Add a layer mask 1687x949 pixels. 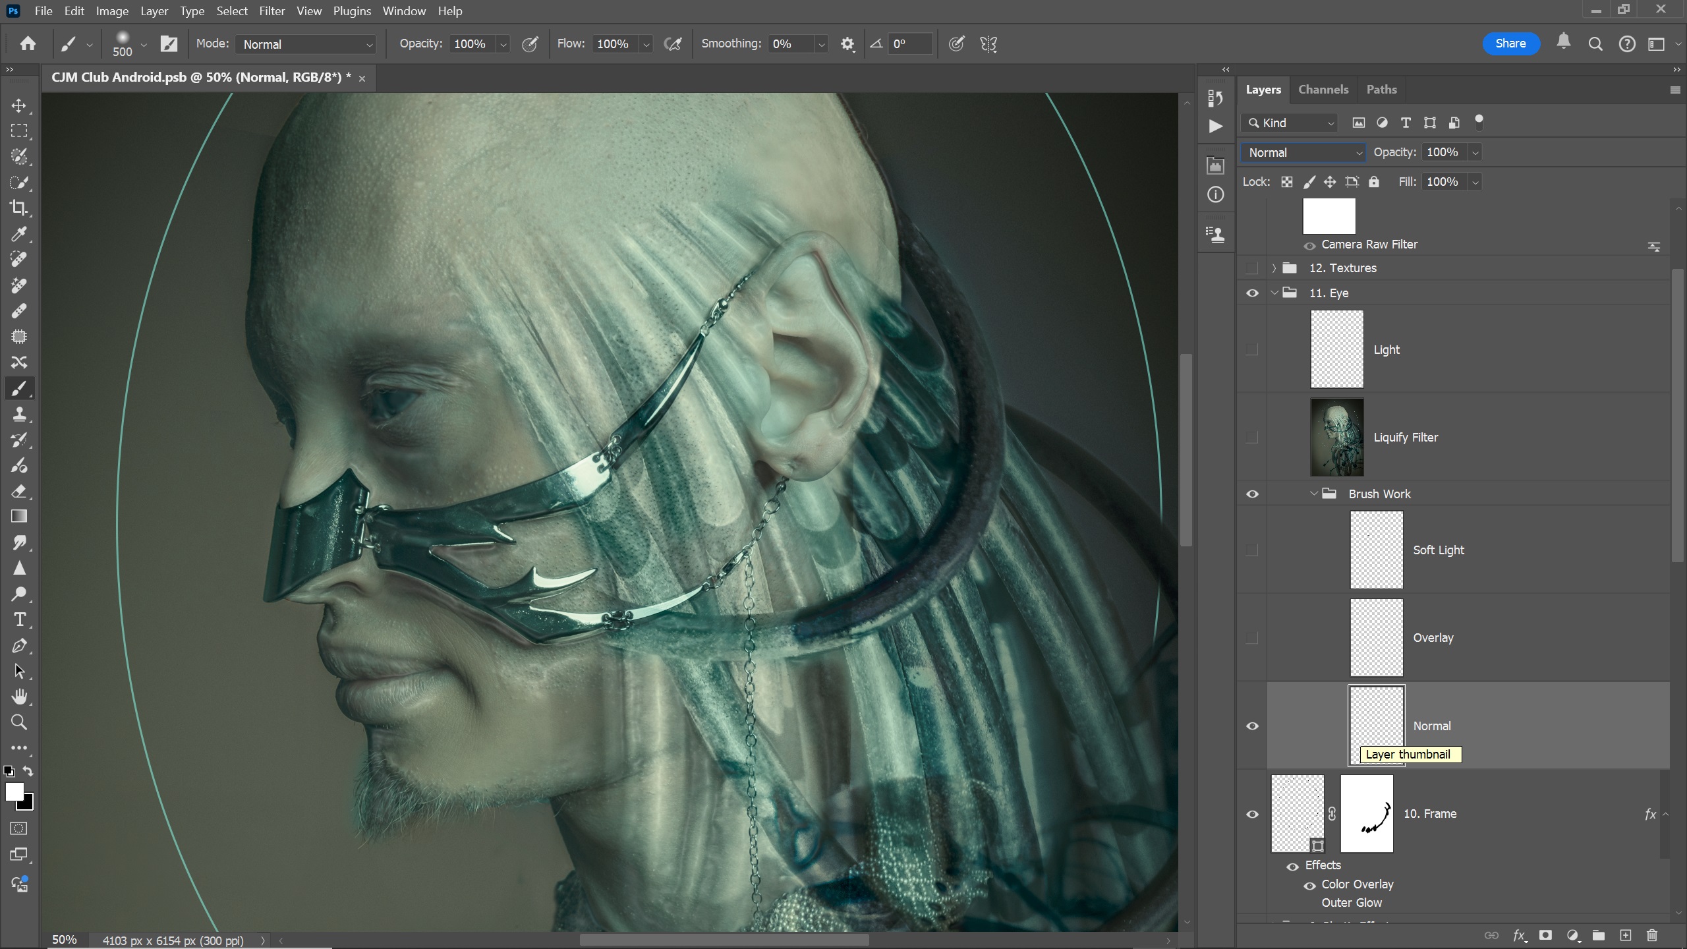tap(1545, 935)
